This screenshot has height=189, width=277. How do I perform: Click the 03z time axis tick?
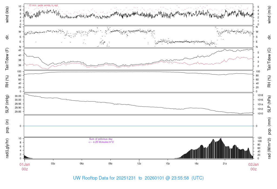[53, 164]
